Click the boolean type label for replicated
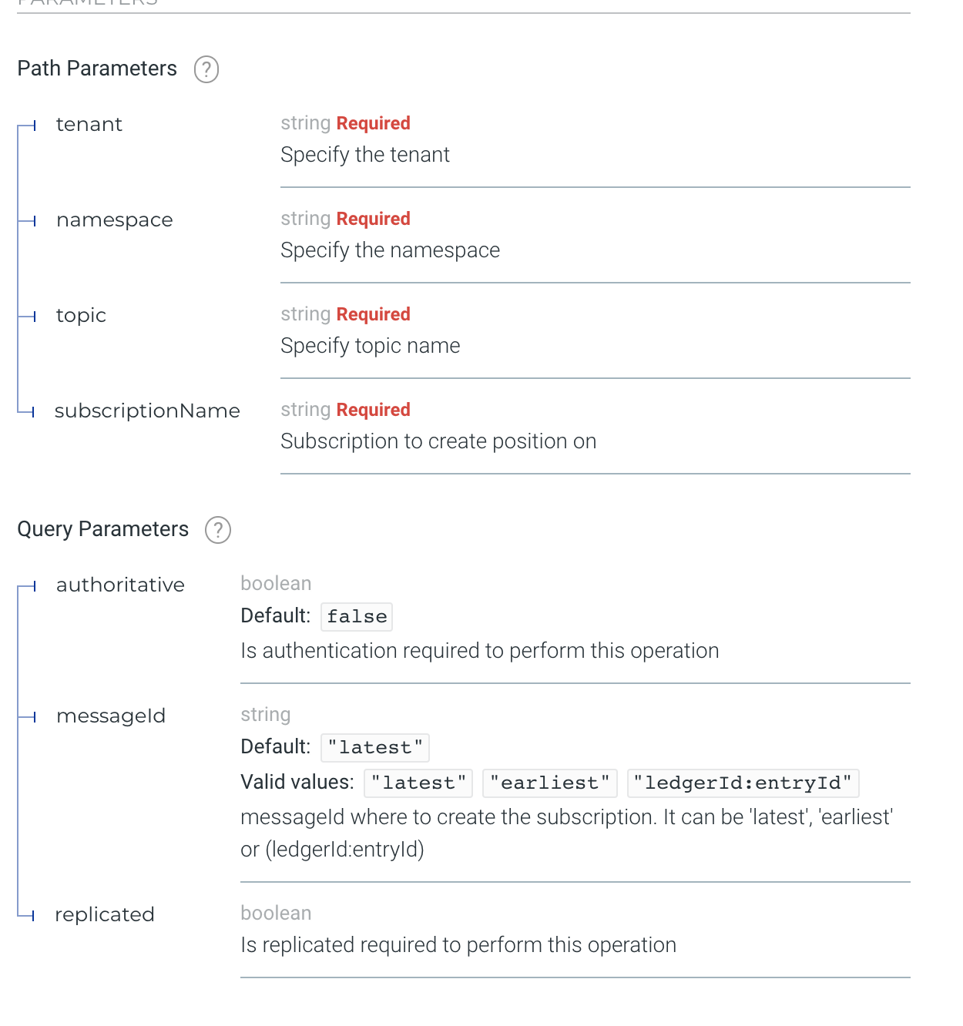963x1026 pixels. [276, 914]
